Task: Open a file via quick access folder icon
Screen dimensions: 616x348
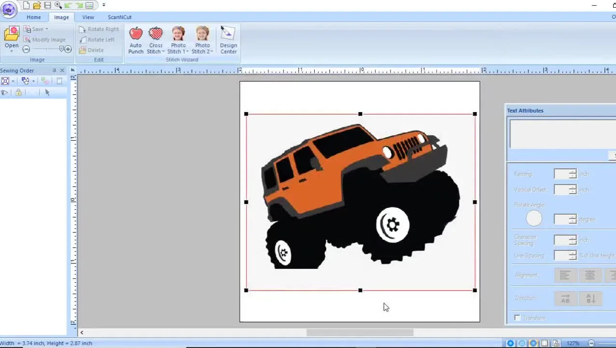Action: tap(37, 5)
